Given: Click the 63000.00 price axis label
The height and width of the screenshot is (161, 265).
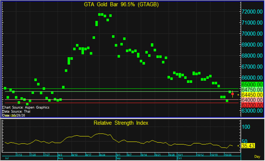Looking at the screenshot, I should [252, 110].
